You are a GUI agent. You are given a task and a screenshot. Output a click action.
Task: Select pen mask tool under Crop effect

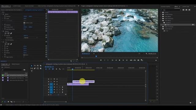(x=11, y=44)
